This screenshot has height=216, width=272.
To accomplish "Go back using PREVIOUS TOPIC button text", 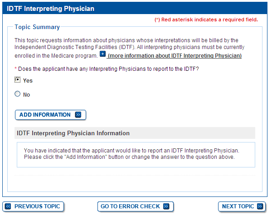I will (x=37, y=206).
